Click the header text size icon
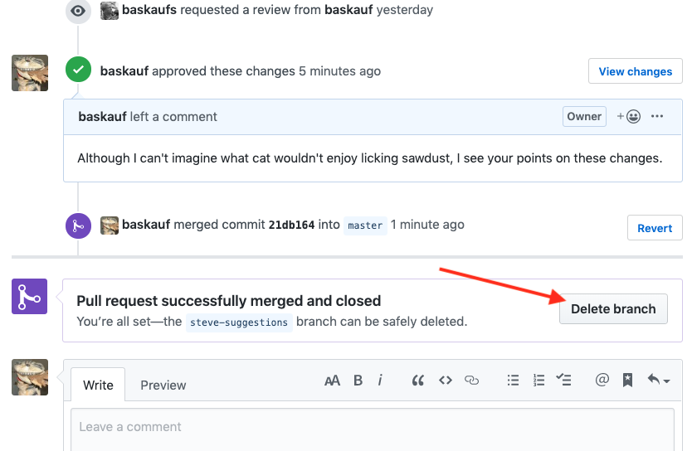Image resolution: width=692 pixels, height=451 pixels. pyautogui.click(x=333, y=380)
